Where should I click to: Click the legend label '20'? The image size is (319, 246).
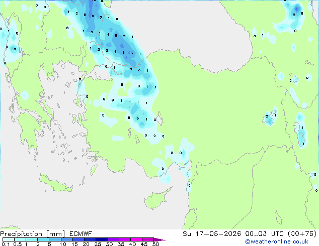coord(86,244)
